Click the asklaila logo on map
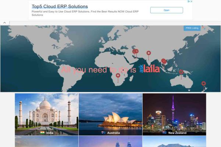221x147 pixels. 150,69
